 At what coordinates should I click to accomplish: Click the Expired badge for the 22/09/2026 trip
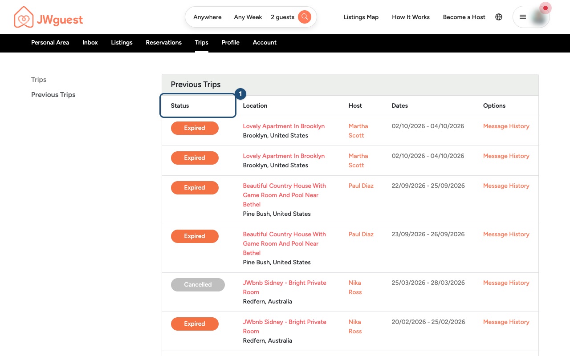tap(195, 188)
